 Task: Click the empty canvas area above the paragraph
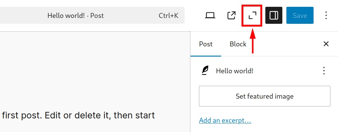pyautogui.click(x=95, y=69)
